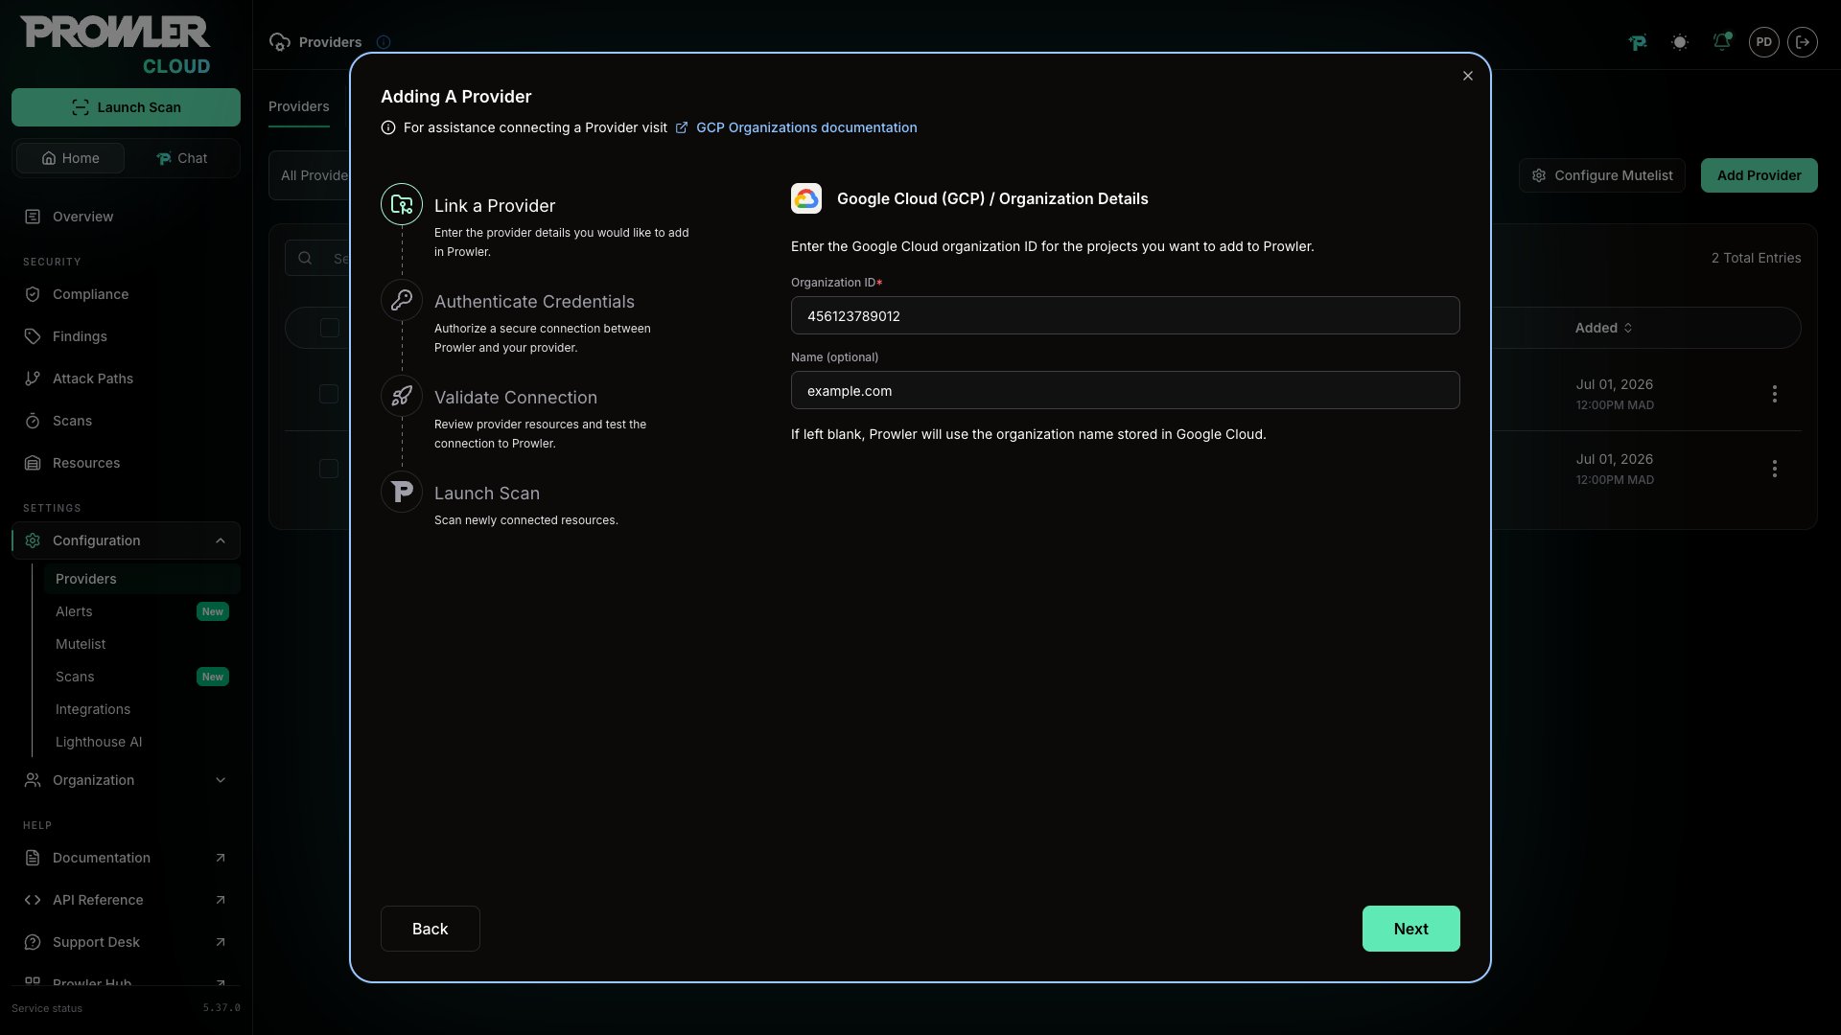The image size is (1841, 1035).
Task: Click the Back button in dialog
Action: coord(430,928)
